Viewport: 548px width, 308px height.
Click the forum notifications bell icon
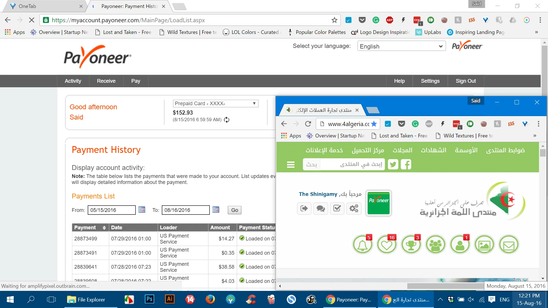362,245
